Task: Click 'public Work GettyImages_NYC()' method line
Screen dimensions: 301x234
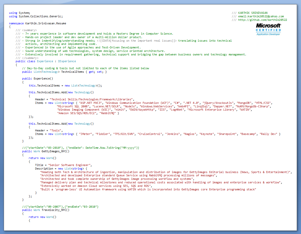Action: 46,151
